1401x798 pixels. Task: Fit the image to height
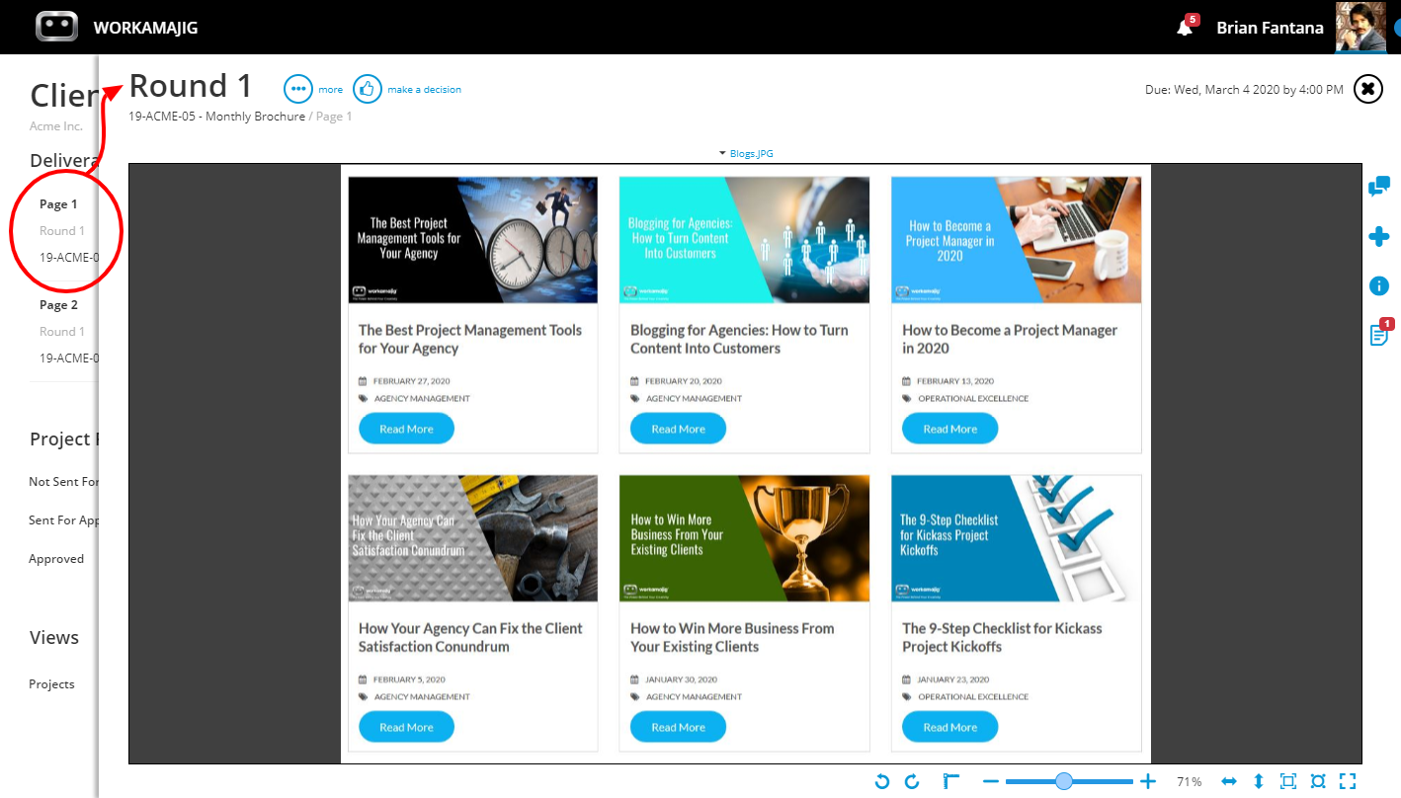coord(1259,781)
